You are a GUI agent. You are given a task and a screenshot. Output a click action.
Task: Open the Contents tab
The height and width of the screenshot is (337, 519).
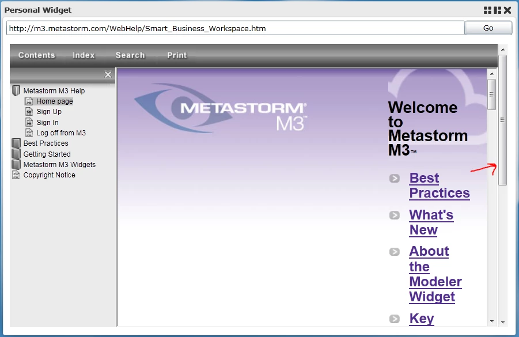pyautogui.click(x=37, y=55)
